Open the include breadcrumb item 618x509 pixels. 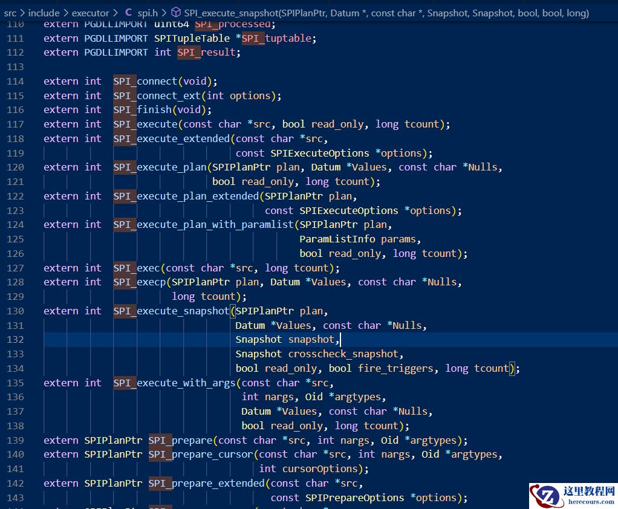[44, 13]
